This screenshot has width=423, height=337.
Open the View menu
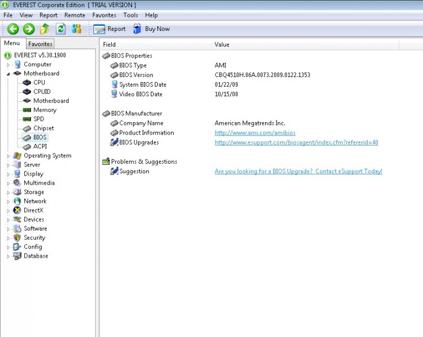tap(26, 15)
